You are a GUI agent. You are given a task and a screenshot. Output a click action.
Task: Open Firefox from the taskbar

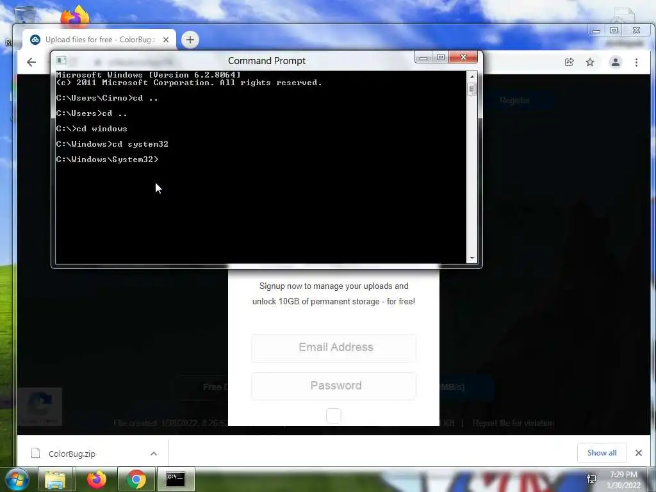[x=97, y=479]
